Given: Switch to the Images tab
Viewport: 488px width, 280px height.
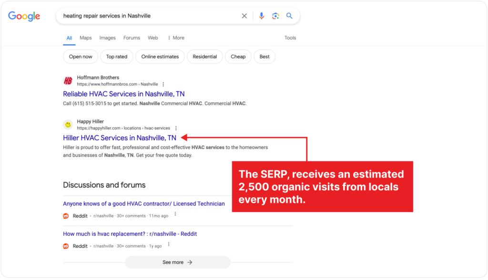Looking at the screenshot, I should point(107,38).
